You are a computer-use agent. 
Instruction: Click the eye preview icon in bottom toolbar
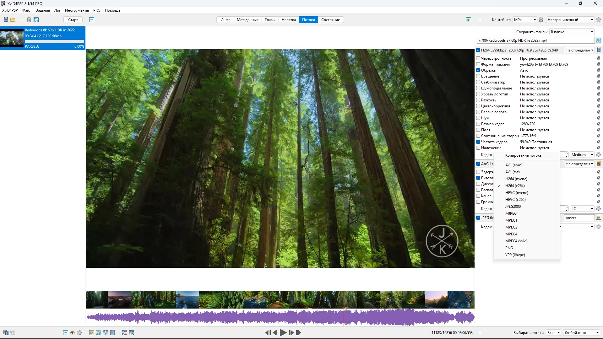[73, 333]
